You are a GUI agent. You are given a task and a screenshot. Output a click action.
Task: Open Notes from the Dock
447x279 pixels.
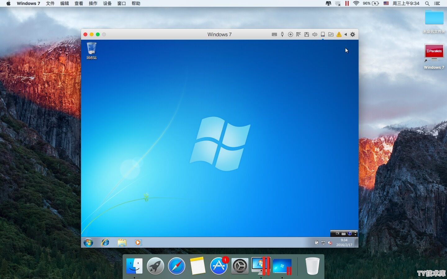(198, 266)
